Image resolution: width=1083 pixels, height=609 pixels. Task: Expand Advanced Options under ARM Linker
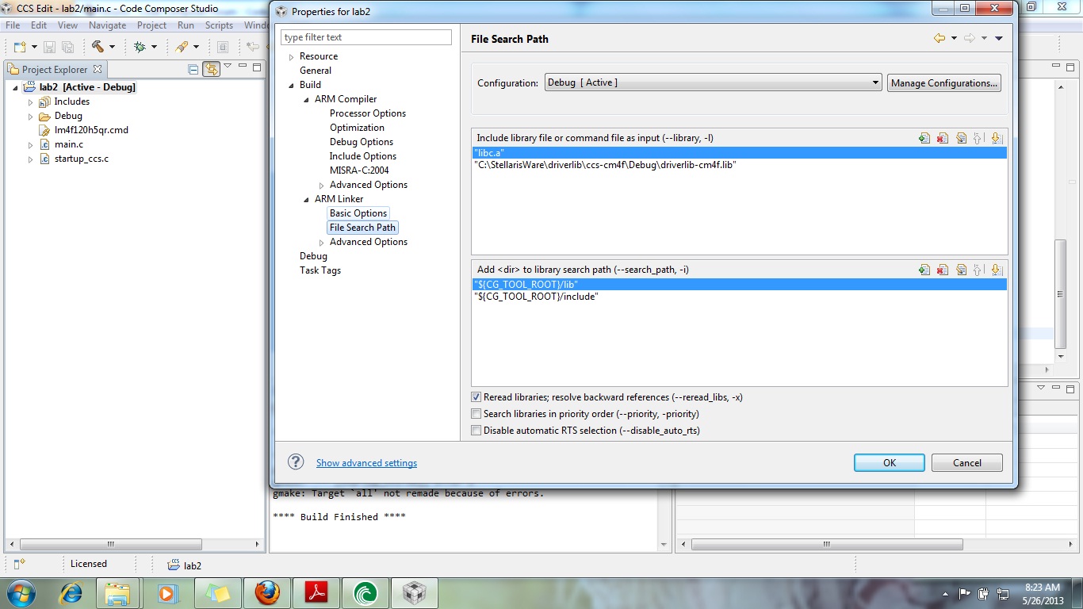tap(322, 243)
